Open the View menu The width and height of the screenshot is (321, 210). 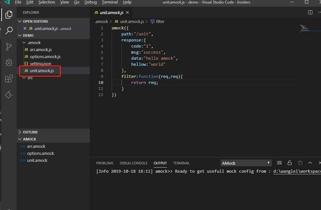coord(65,2)
